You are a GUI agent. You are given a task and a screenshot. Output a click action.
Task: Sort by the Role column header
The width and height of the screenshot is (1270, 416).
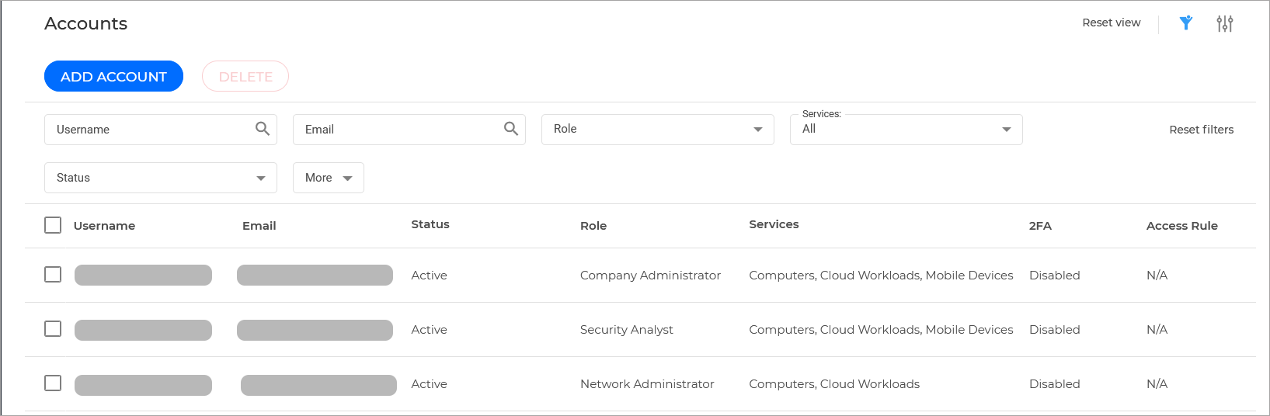pyautogui.click(x=593, y=226)
